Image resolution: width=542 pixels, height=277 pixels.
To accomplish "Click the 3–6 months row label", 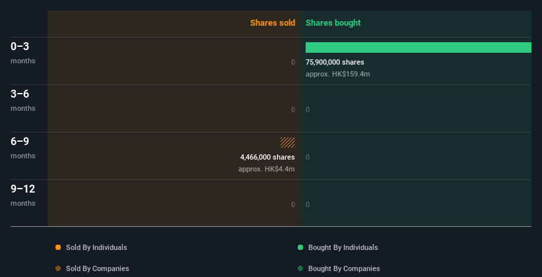I will [x=23, y=100].
